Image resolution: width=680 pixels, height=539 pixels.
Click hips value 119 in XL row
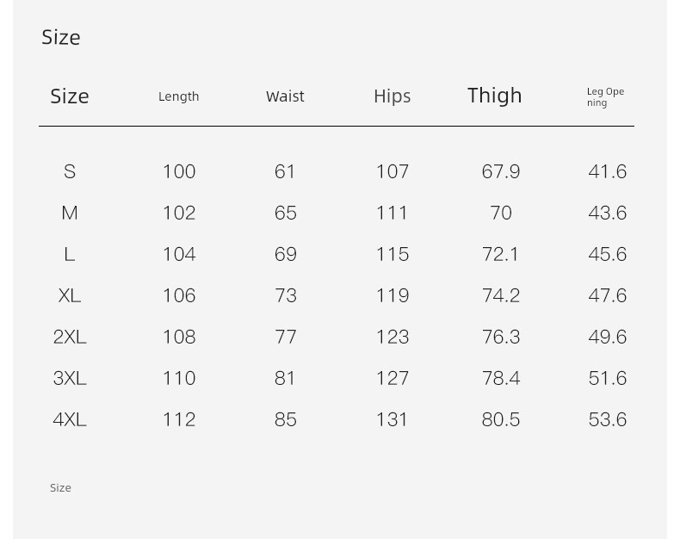(x=392, y=295)
